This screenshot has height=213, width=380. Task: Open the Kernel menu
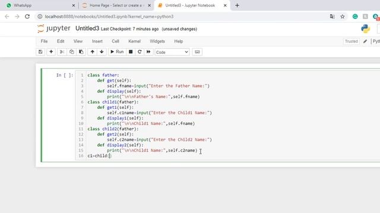pos(135,41)
